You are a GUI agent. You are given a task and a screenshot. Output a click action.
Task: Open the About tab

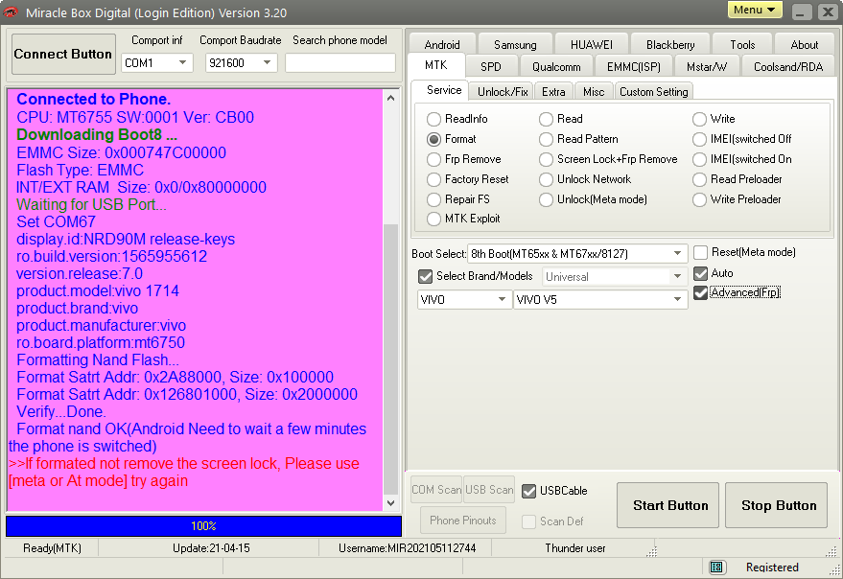pyautogui.click(x=805, y=45)
